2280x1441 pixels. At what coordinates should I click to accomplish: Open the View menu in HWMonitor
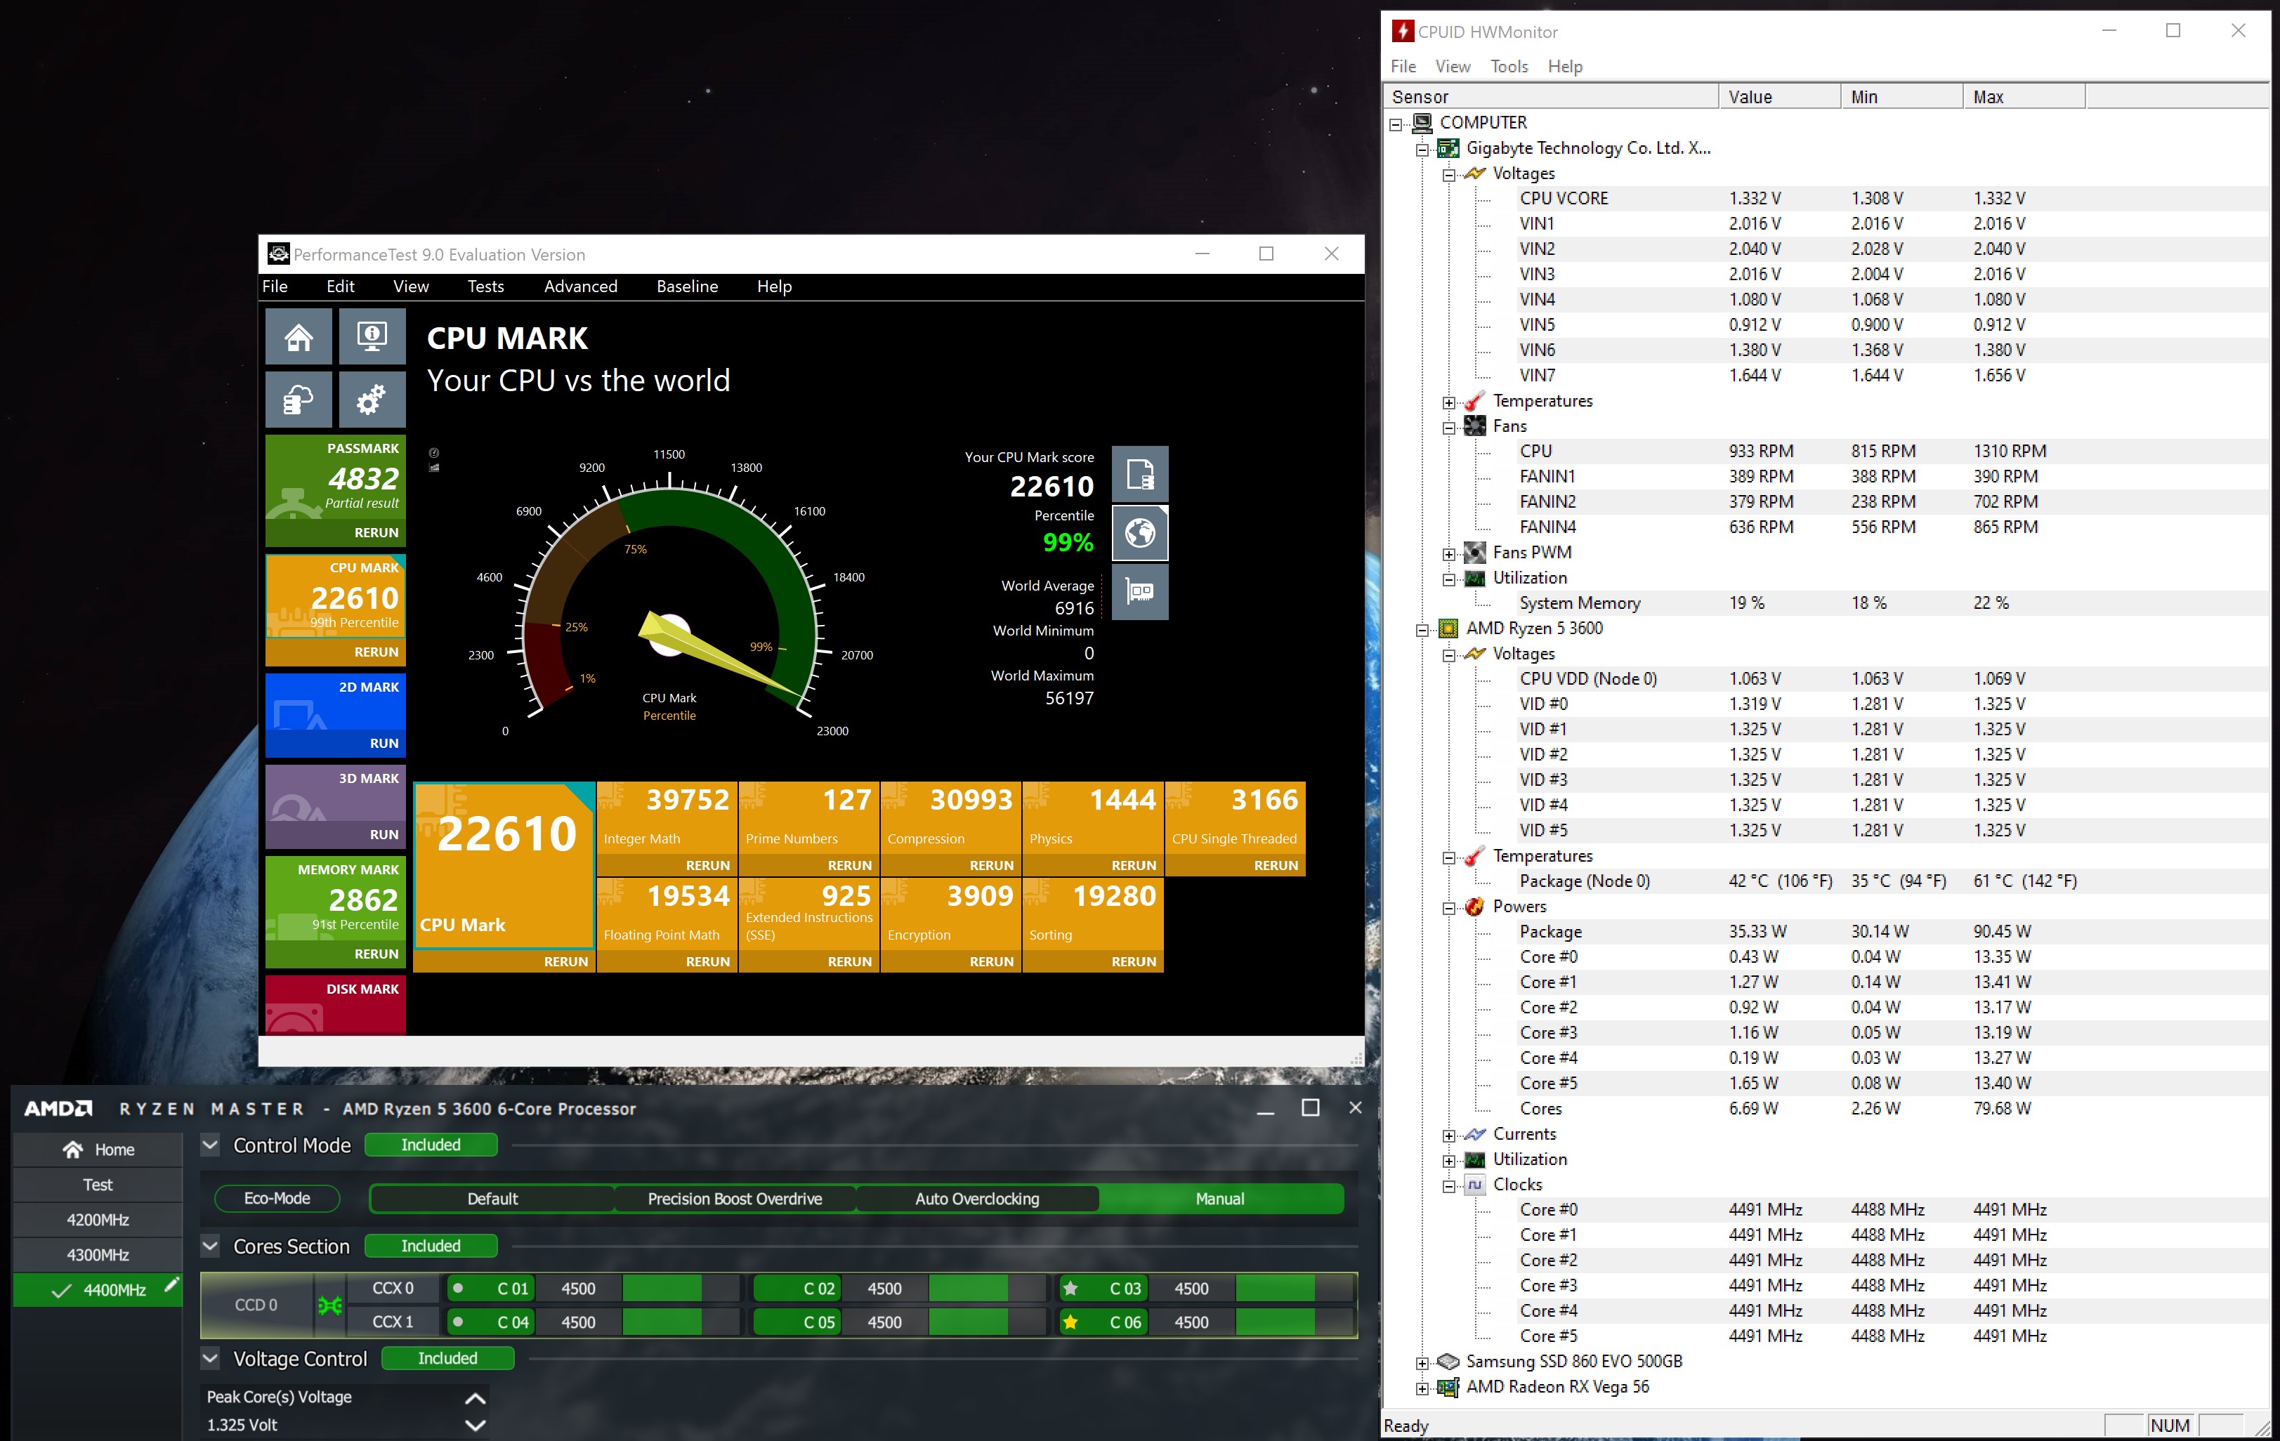1453,66
